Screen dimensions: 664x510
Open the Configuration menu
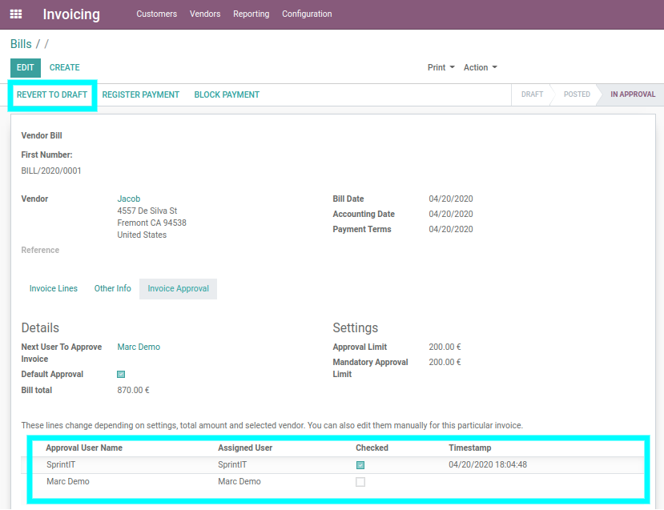coord(307,14)
